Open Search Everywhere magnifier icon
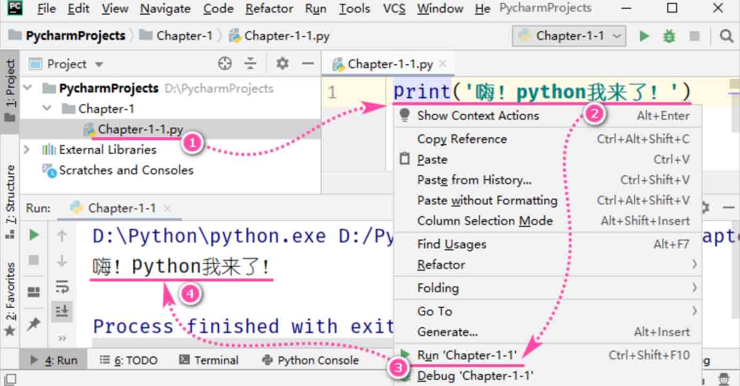This screenshot has width=740, height=386. tap(726, 36)
